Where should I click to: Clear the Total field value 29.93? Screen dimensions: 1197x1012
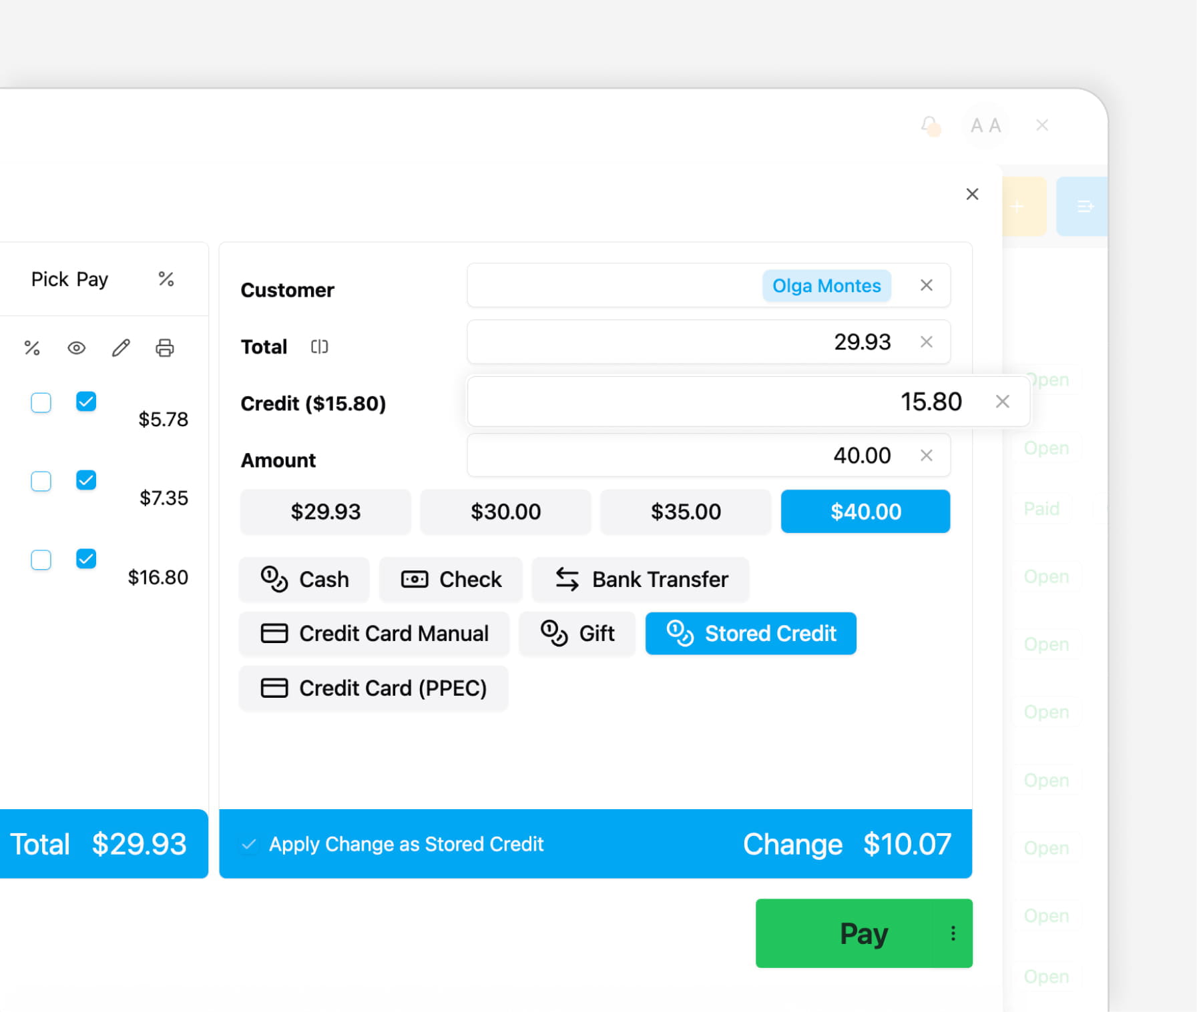tap(926, 342)
